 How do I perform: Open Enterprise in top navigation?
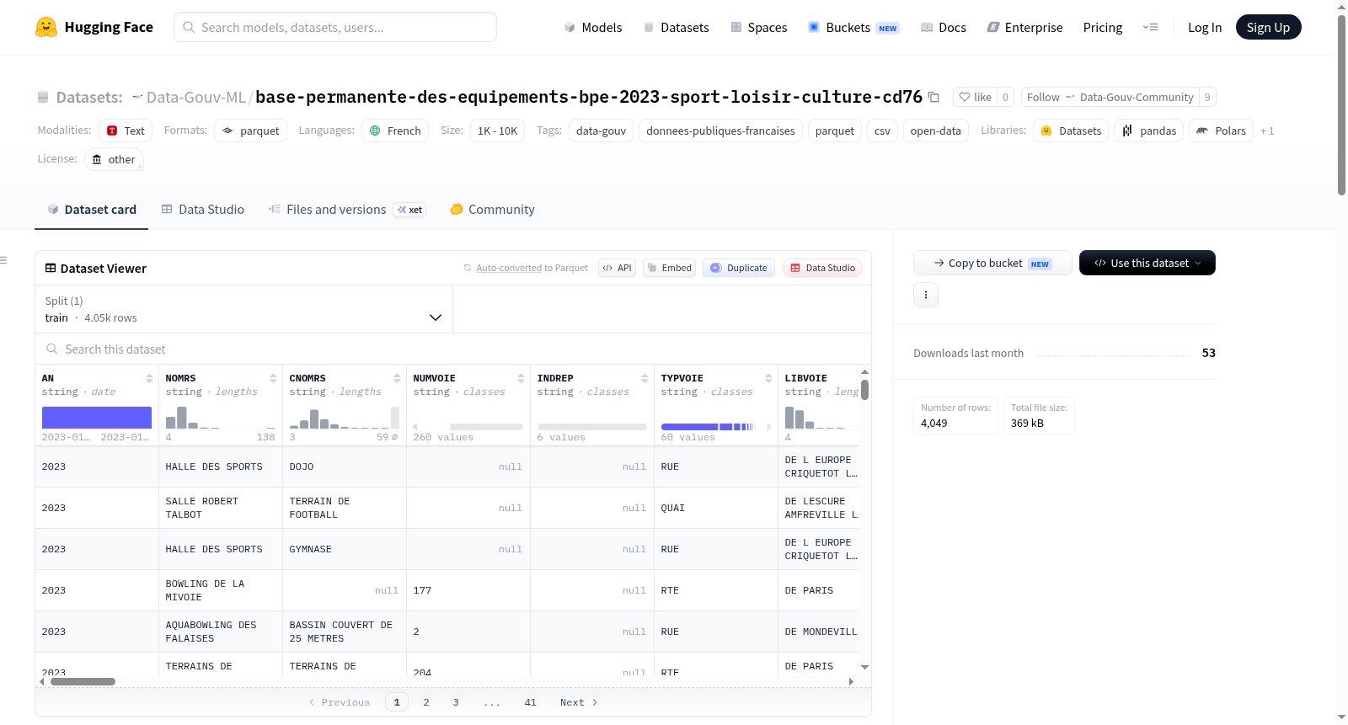(1024, 27)
